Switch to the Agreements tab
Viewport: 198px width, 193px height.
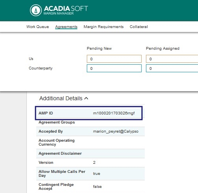(66, 27)
